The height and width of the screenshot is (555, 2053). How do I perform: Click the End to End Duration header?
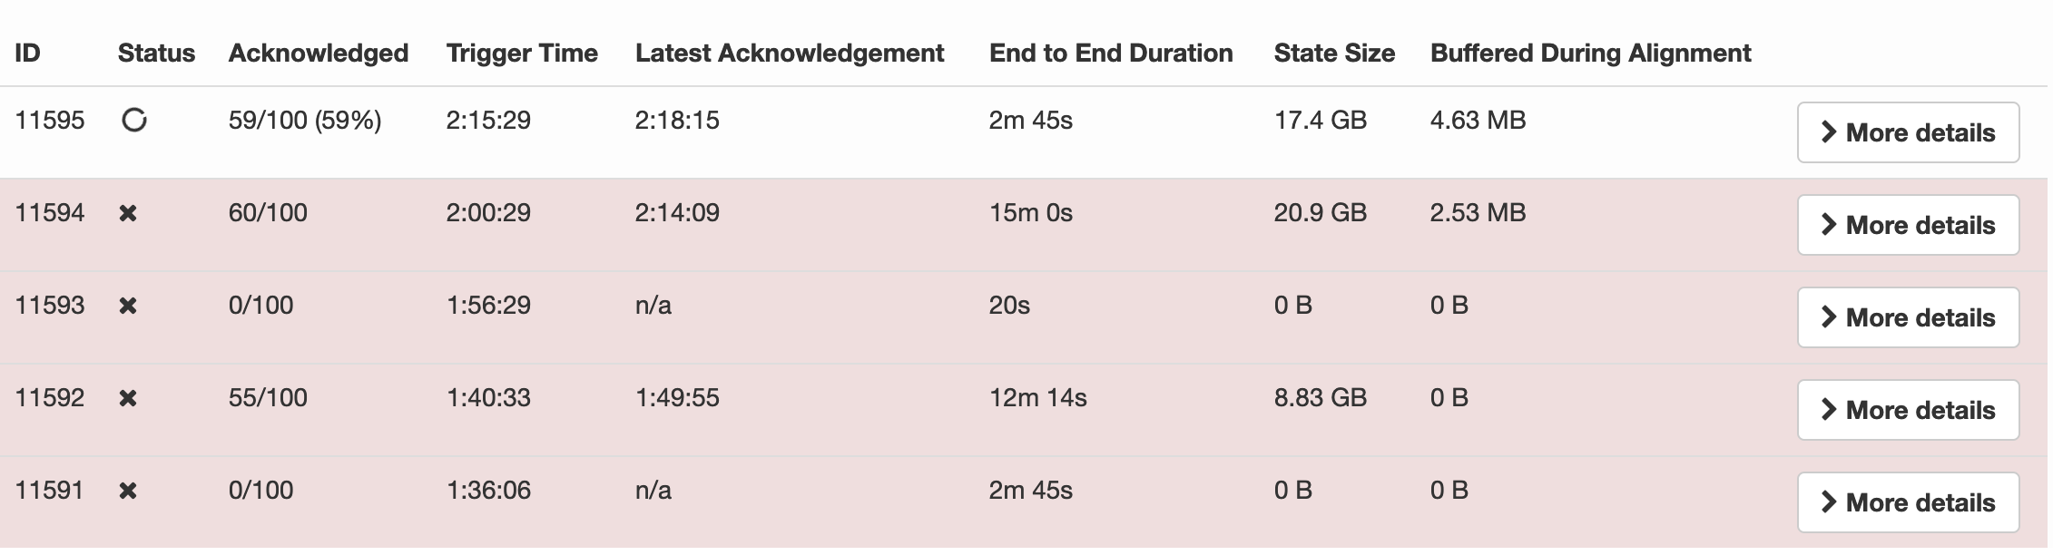coord(1111,53)
